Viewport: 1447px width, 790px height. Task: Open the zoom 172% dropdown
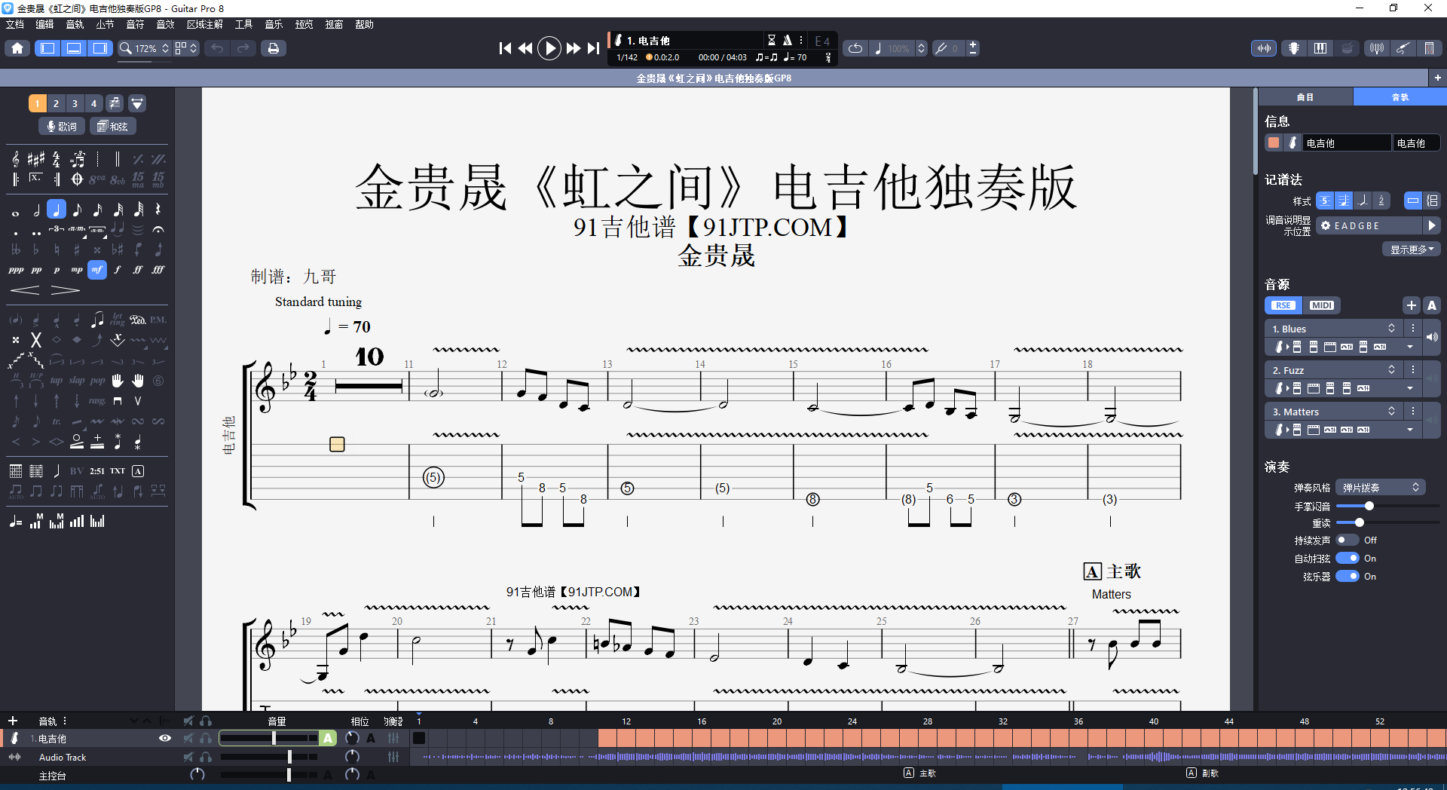click(145, 48)
